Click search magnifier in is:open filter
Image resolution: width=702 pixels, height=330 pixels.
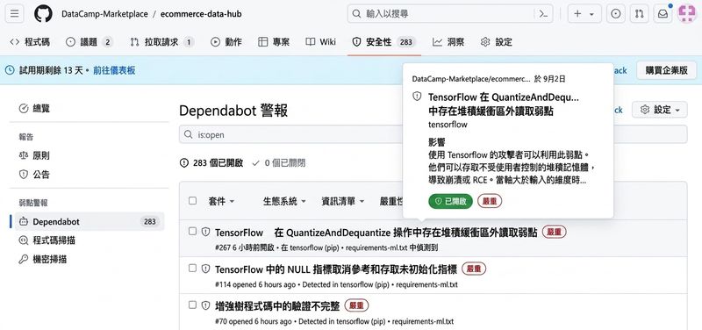click(189, 134)
